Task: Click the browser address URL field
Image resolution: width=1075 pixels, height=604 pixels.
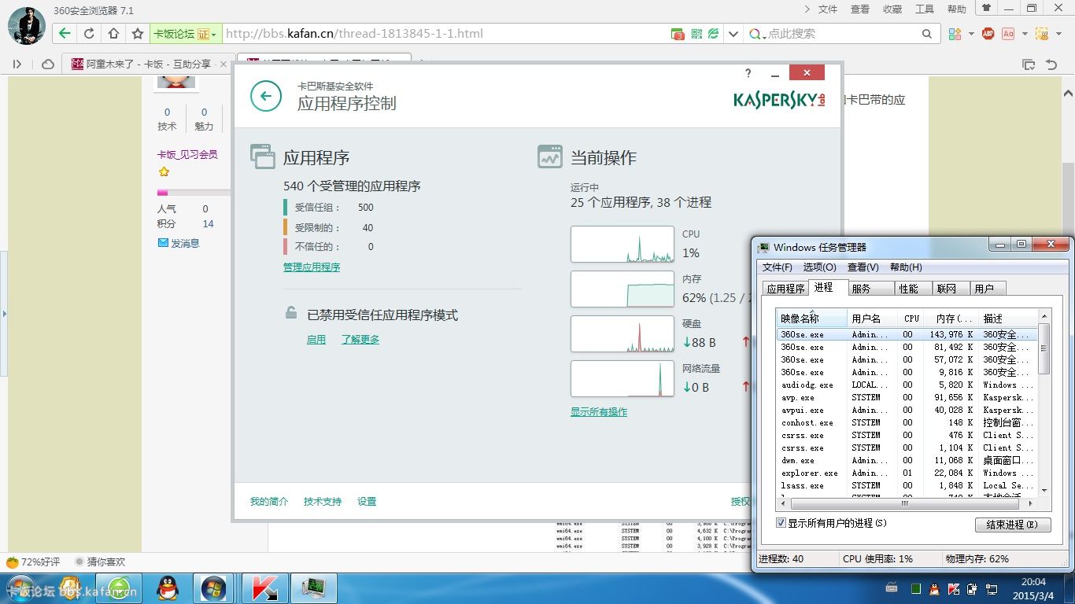Action: coord(445,34)
